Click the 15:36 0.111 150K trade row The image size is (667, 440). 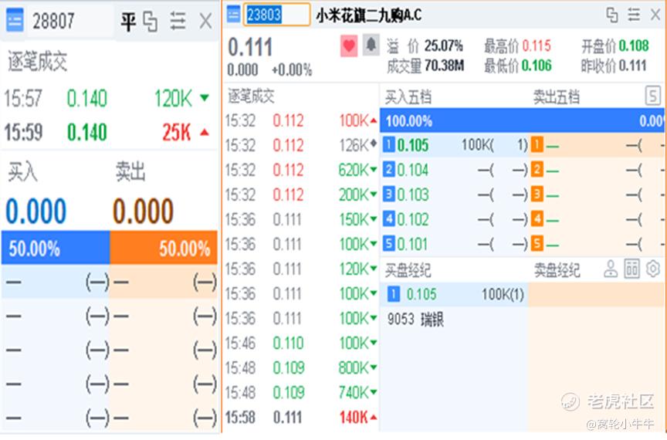click(x=301, y=219)
